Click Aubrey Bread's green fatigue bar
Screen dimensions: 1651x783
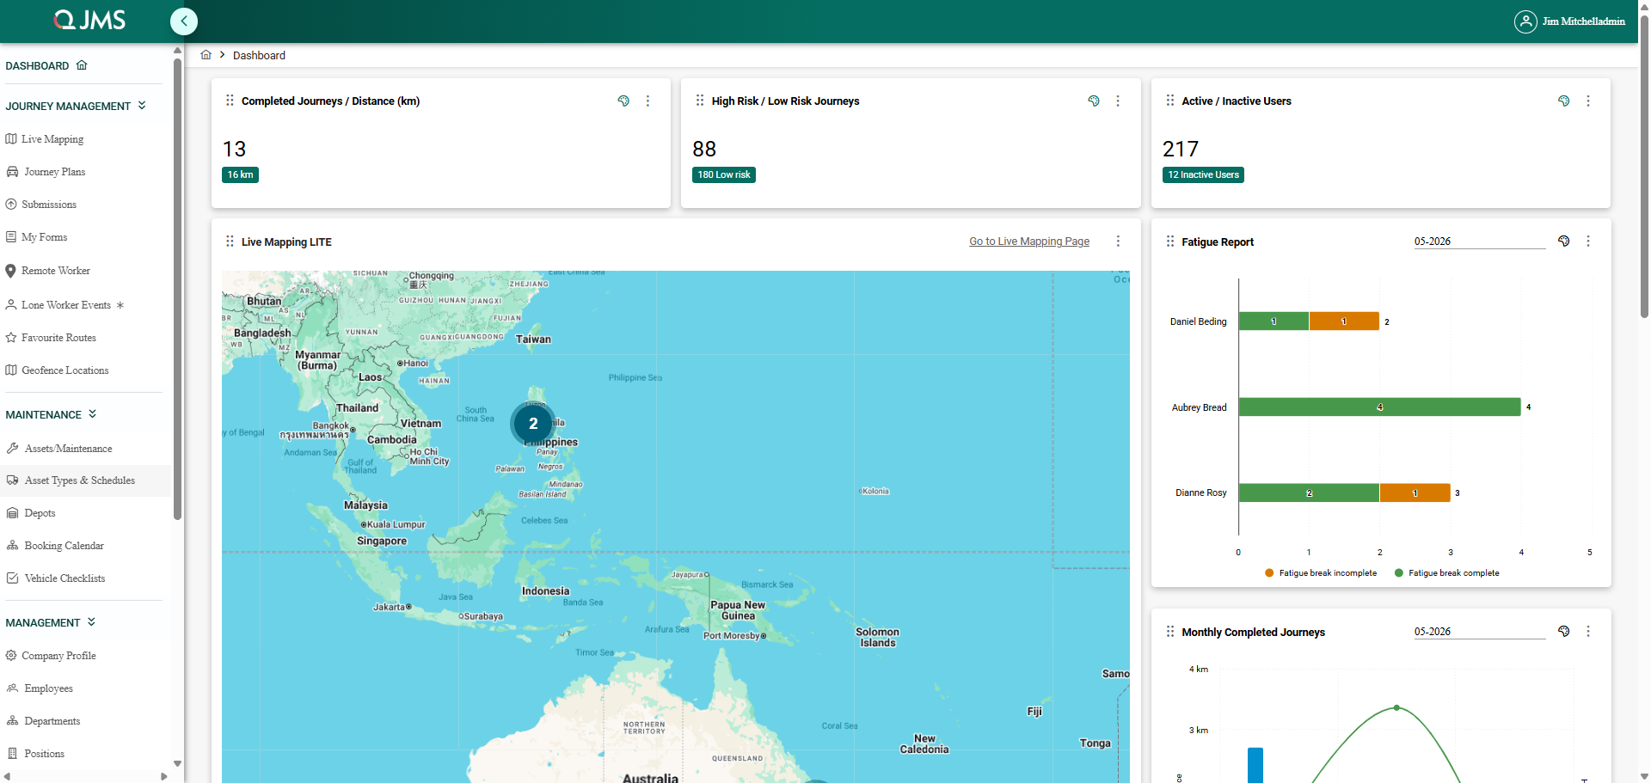click(1380, 407)
